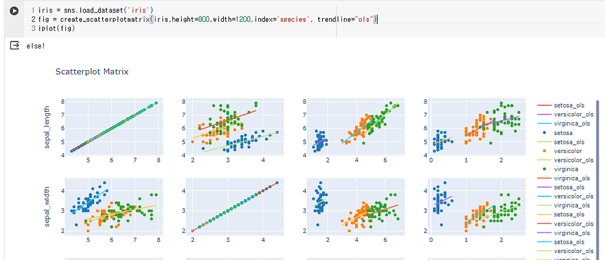Click the iplot(fig) code line
605x260 pixels.
tap(56, 28)
